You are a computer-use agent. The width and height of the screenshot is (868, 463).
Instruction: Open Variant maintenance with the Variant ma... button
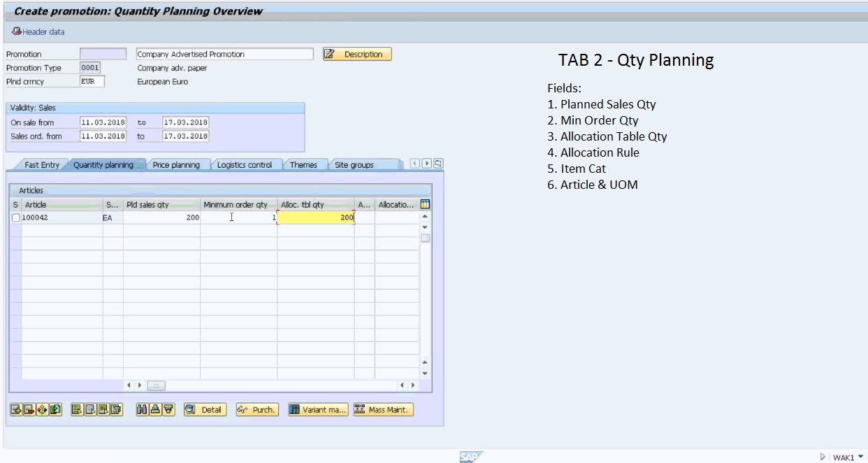(x=318, y=410)
